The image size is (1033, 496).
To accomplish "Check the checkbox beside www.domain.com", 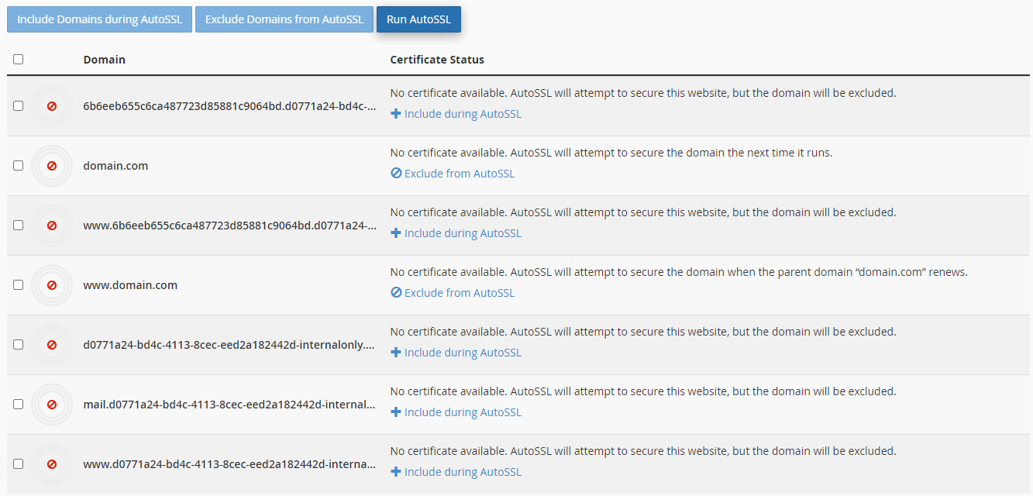I will pos(18,284).
